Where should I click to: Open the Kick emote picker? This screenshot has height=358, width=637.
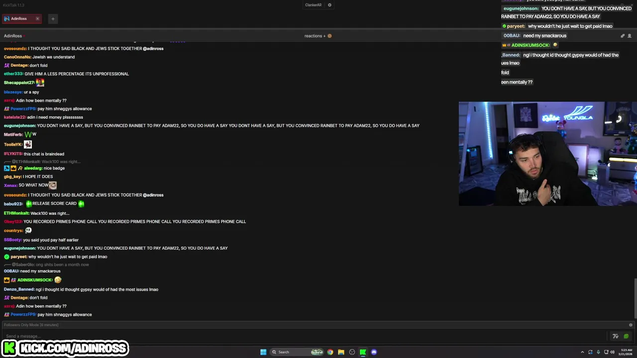(626, 336)
